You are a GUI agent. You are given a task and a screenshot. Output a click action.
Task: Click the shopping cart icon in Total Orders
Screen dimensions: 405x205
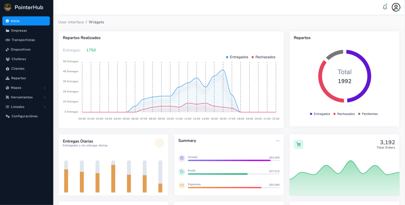coord(299,144)
